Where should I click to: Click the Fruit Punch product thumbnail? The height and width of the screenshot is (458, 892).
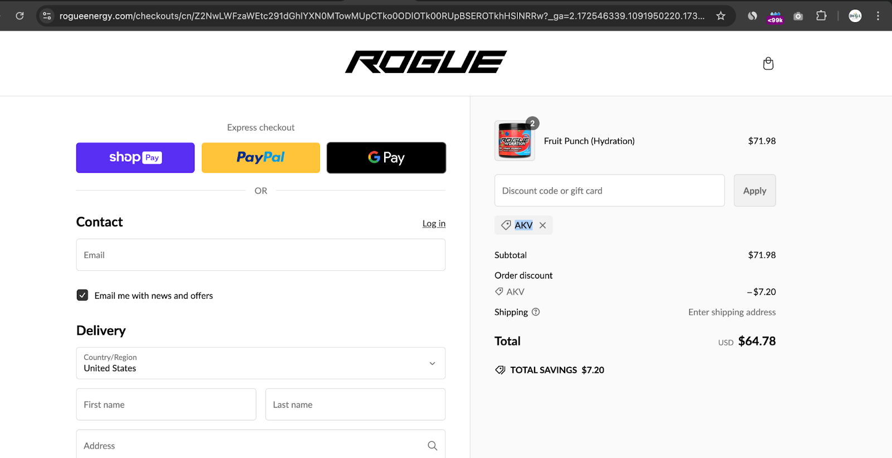click(515, 141)
